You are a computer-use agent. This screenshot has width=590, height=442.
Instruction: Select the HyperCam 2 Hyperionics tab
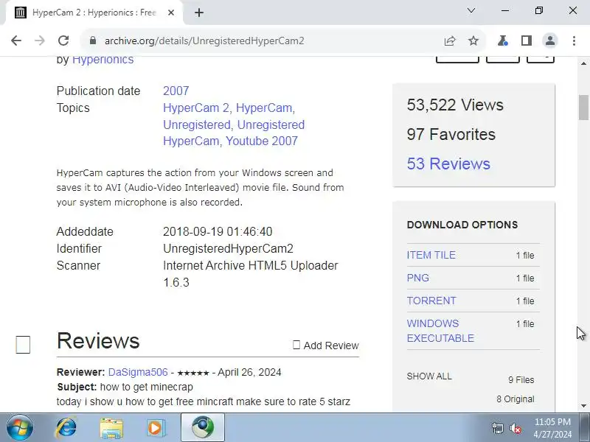94,13
